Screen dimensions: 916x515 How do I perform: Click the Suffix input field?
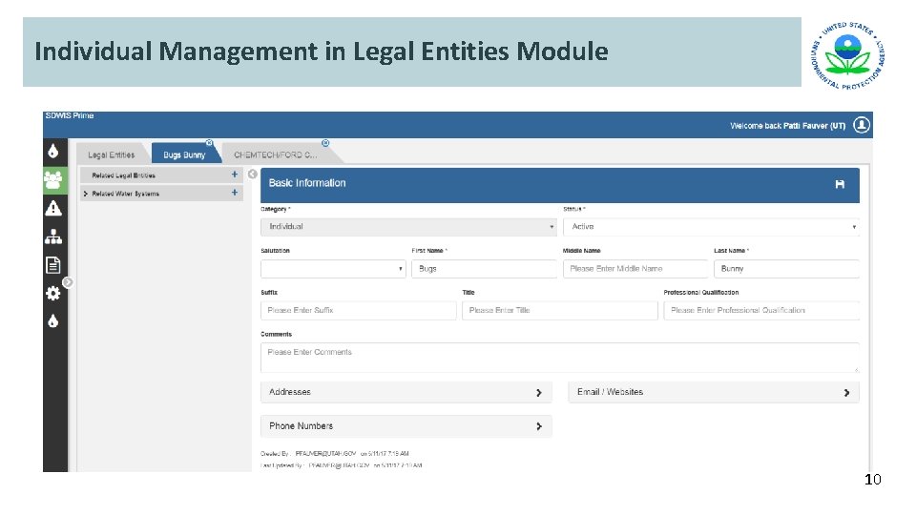point(358,311)
